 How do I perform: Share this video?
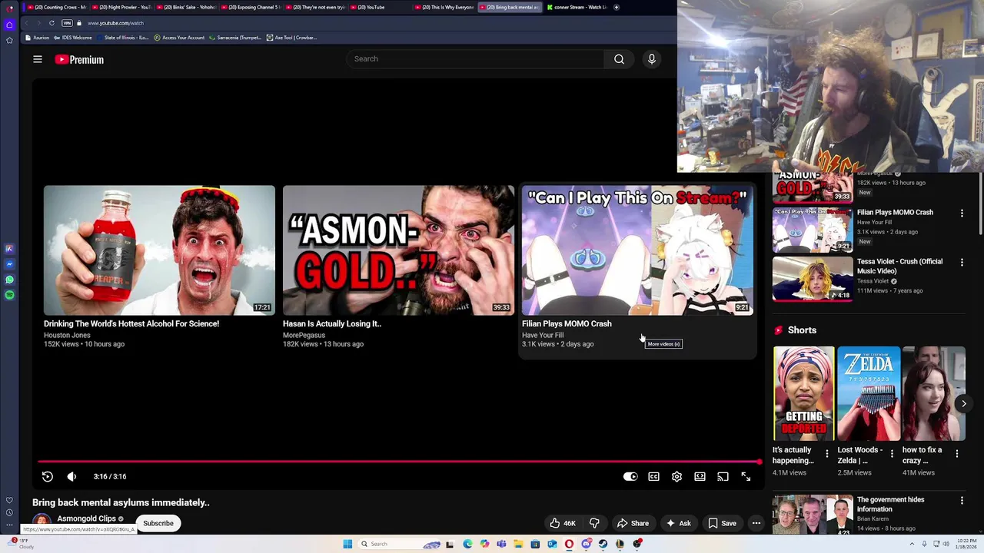[633, 523]
